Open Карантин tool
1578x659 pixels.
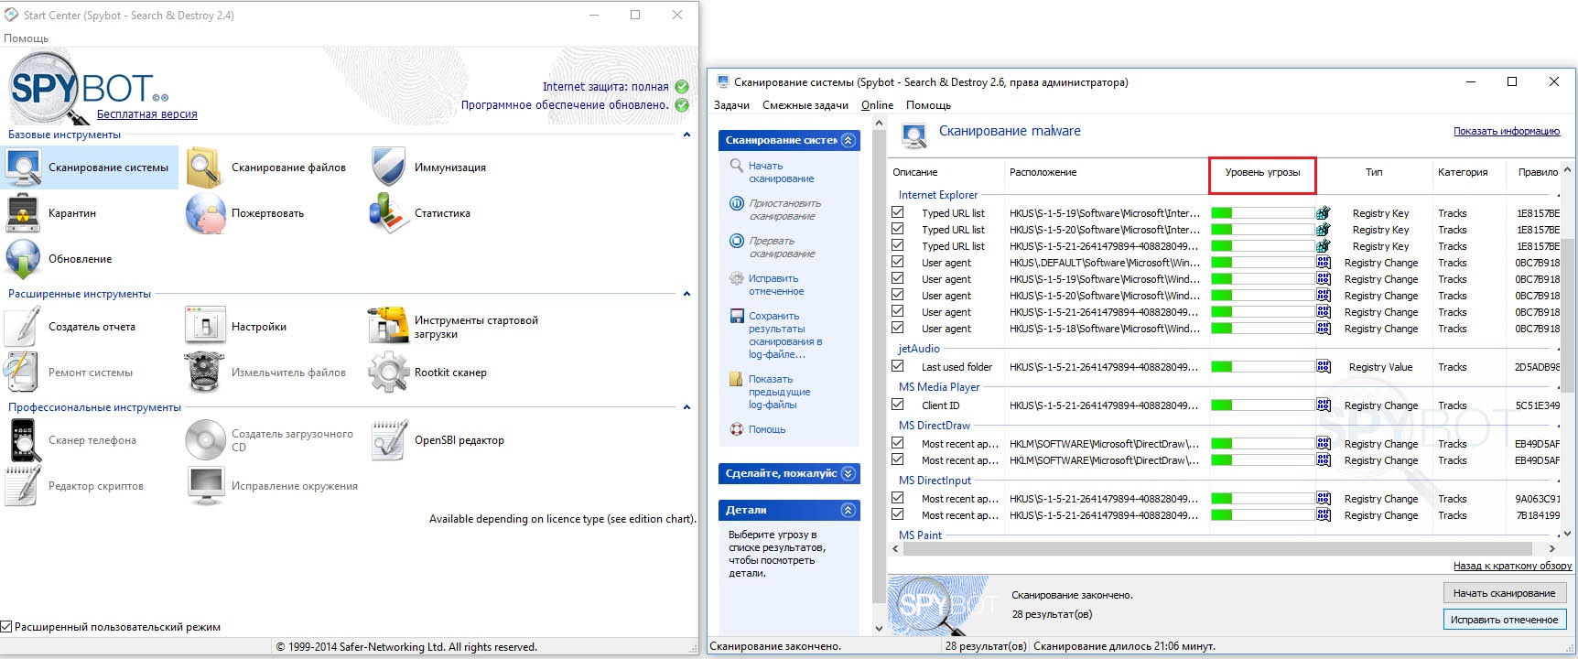(x=51, y=213)
